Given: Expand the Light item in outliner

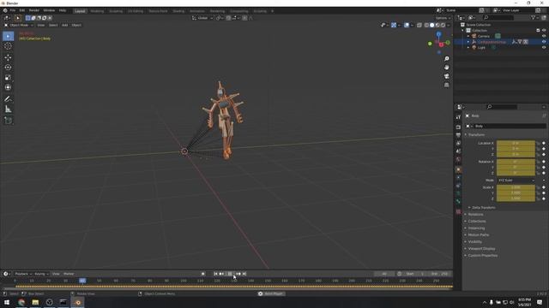Looking at the screenshot, I should pos(468,48).
